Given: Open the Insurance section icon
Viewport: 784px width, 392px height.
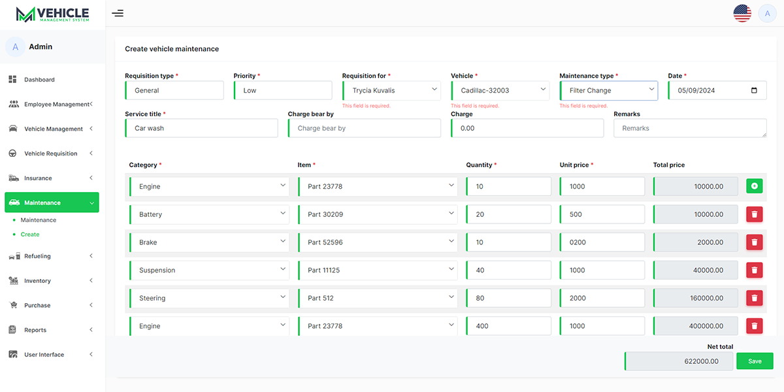Looking at the screenshot, I should pos(14,178).
